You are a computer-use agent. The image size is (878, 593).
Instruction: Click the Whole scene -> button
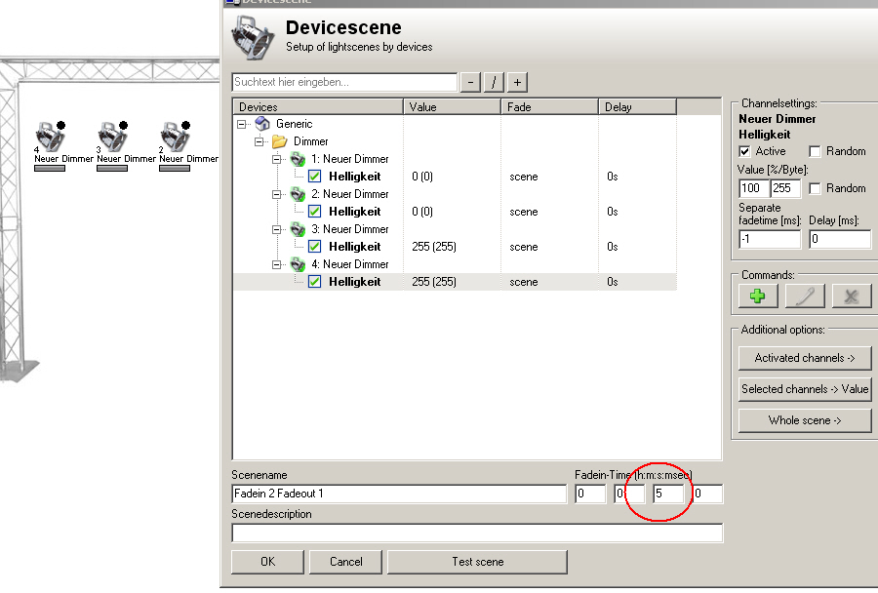805,420
